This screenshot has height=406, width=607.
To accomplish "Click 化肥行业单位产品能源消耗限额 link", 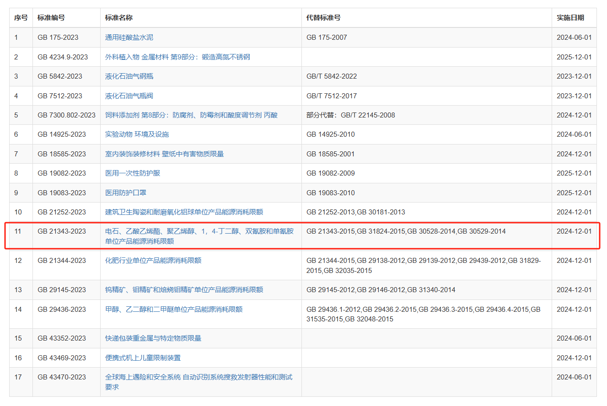I will 153,261.
